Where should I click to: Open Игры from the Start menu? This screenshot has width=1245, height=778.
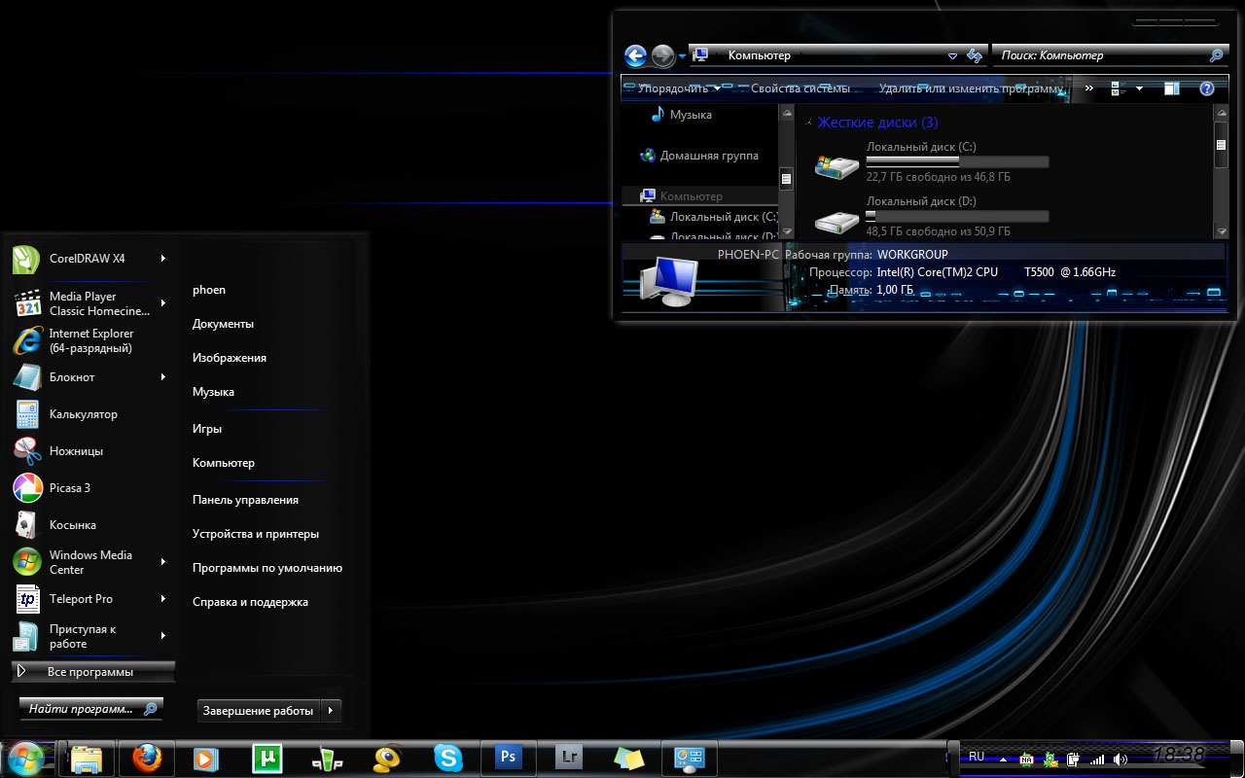[207, 429]
